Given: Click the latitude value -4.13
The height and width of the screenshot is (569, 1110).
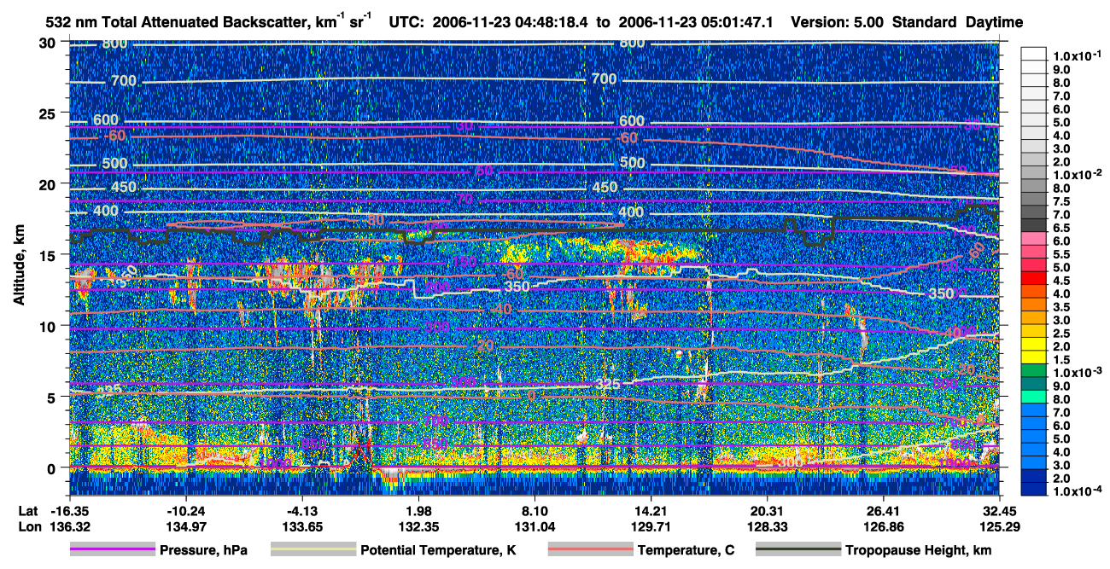Looking at the screenshot, I should [x=302, y=510].
